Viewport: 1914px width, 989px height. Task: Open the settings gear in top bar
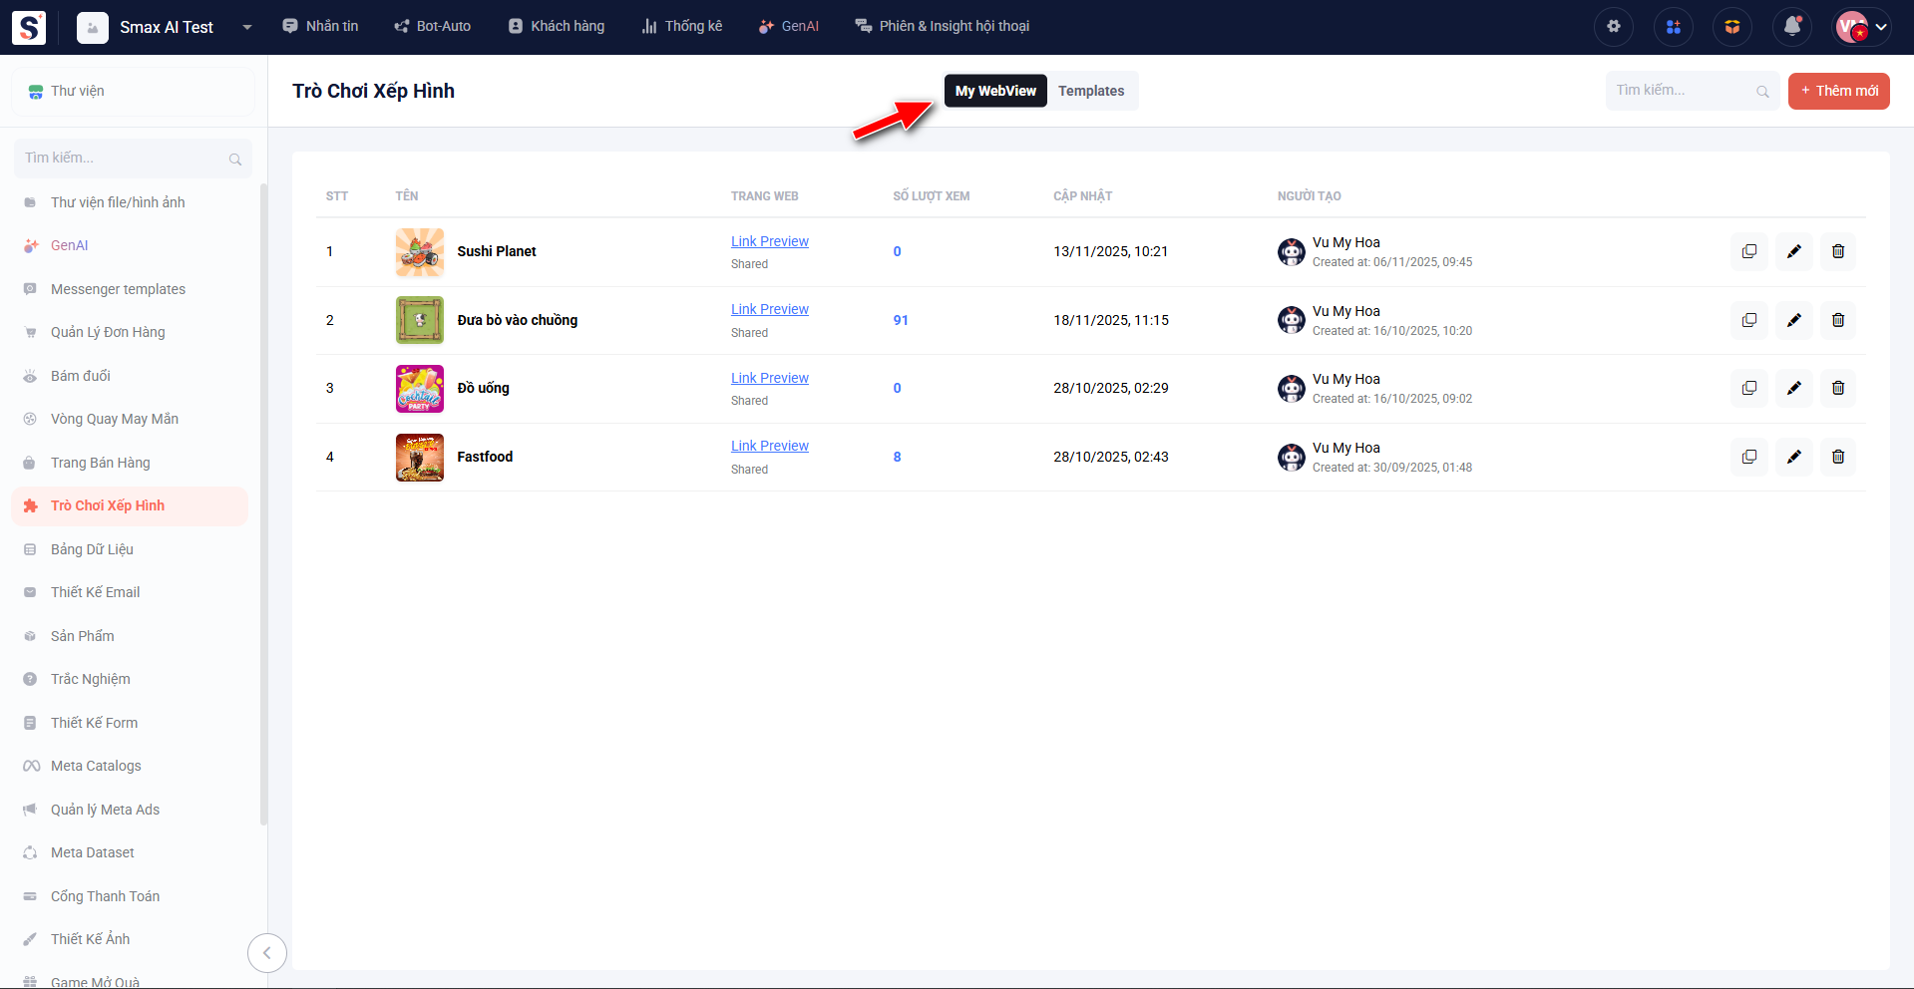(x=1613, y=27)
